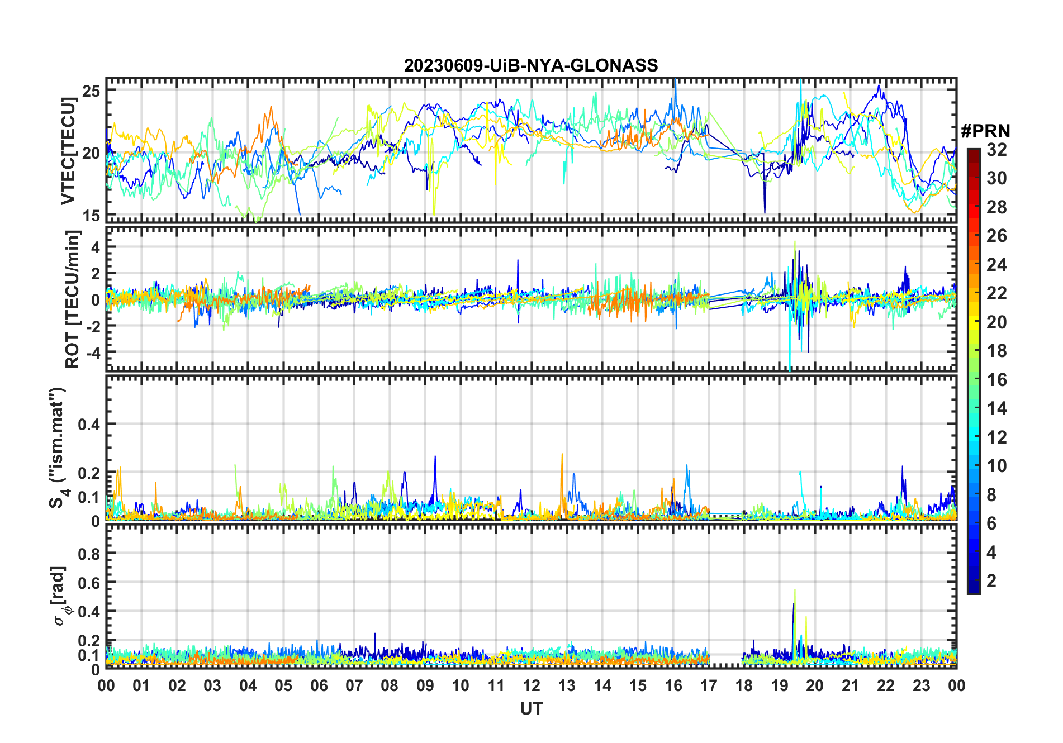Click sigma phi axis tick label 0.8
Screen dimensions: 1063x743
pyautogui.click(x=89, y=554)
